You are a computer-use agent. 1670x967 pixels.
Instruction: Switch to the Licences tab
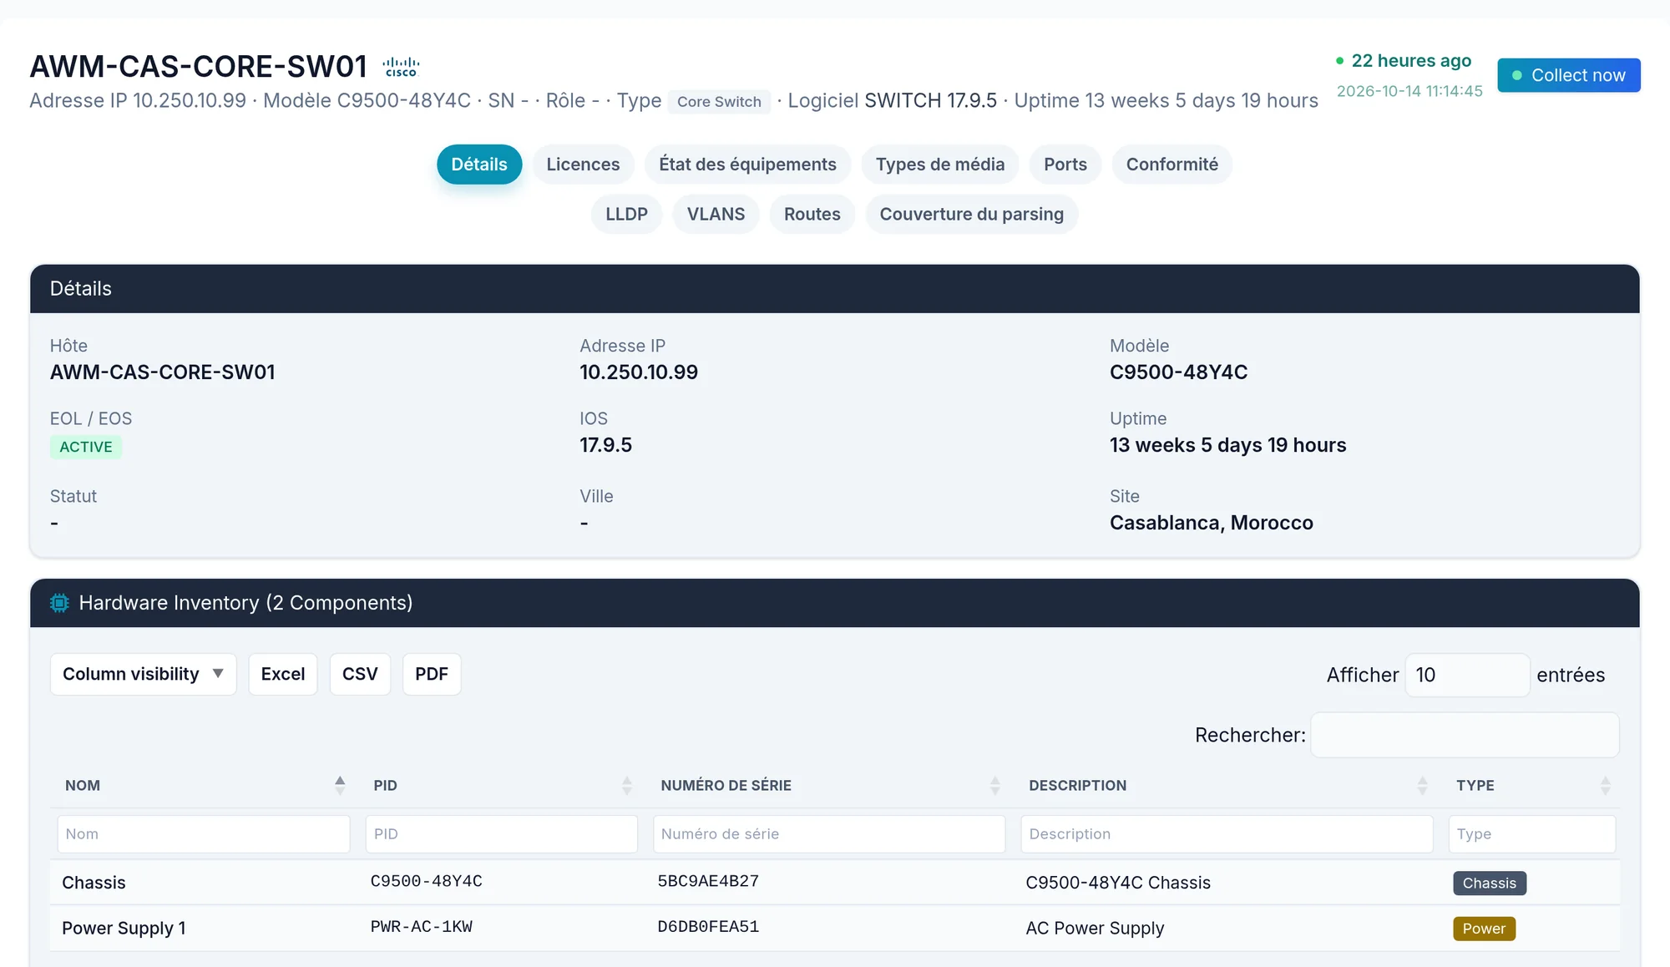583,165
